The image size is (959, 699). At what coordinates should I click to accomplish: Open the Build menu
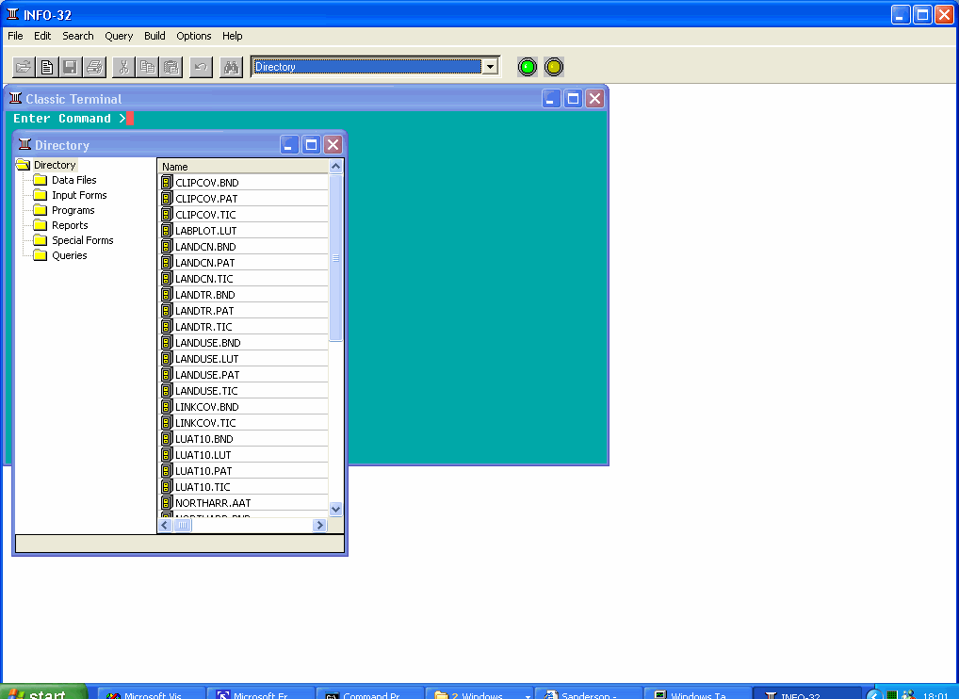[x=154, y=36]
